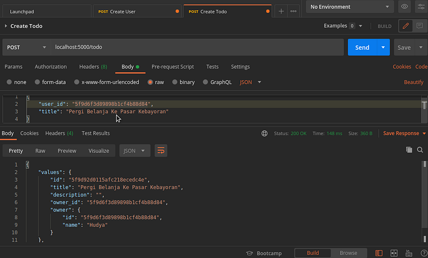Image resolution: width=428 pixels, height=258 pixels.
Task: Open the Authorization tab
Action: [x=50, y=66]
